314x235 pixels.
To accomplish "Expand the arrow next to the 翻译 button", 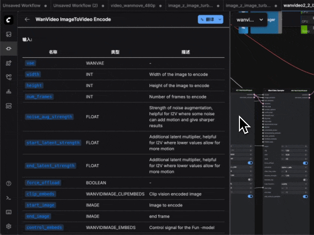I will point(220,20).
